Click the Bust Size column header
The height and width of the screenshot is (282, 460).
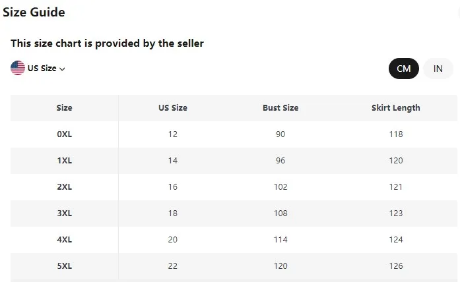pos(280,108)
